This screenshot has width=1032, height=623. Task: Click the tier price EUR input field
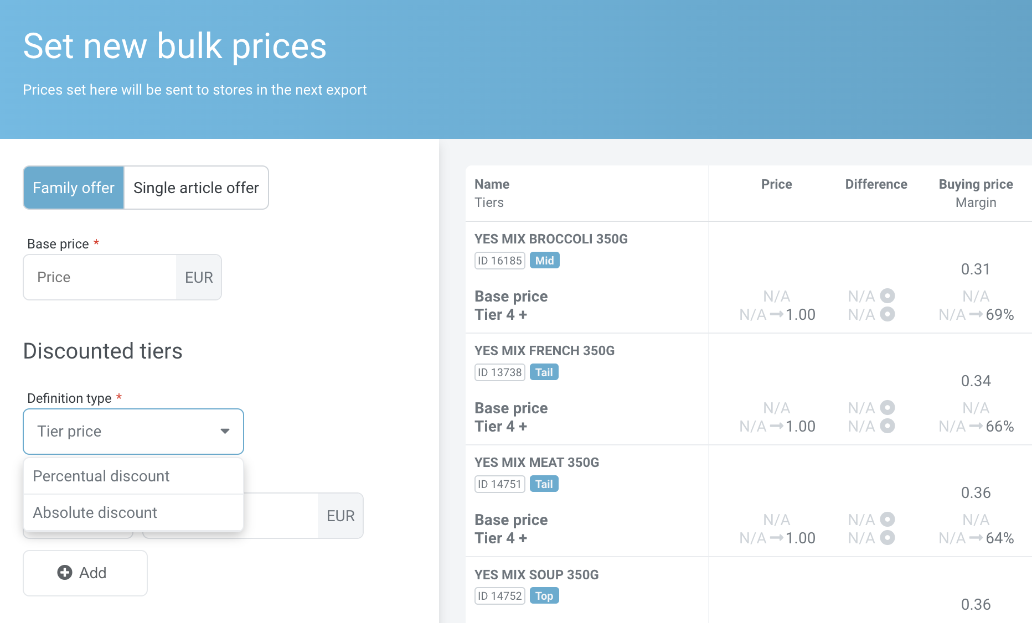280,516
